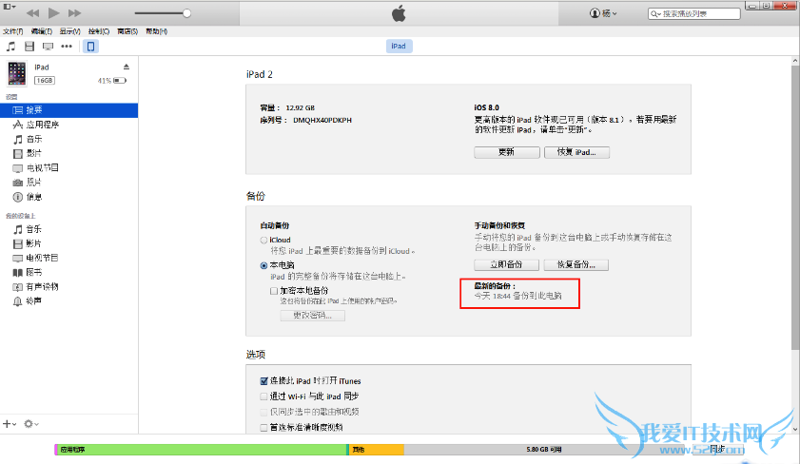800x464 pixels.
Task: Adjust the volume slider knob
Action: pyautogui.click(x=186, y=13)
